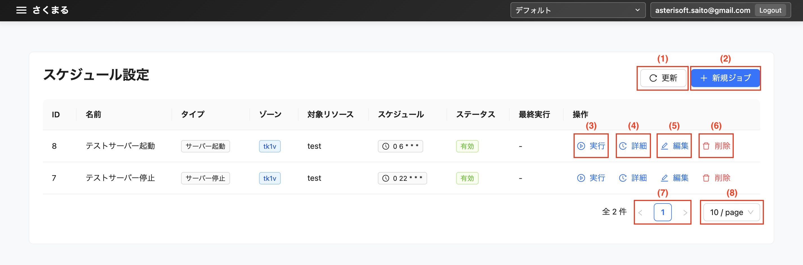The width and height of the screenshot is (803, 265).
Task: Run job テストサーバー起動 with 実行
Action: click(x=591, y=146)
